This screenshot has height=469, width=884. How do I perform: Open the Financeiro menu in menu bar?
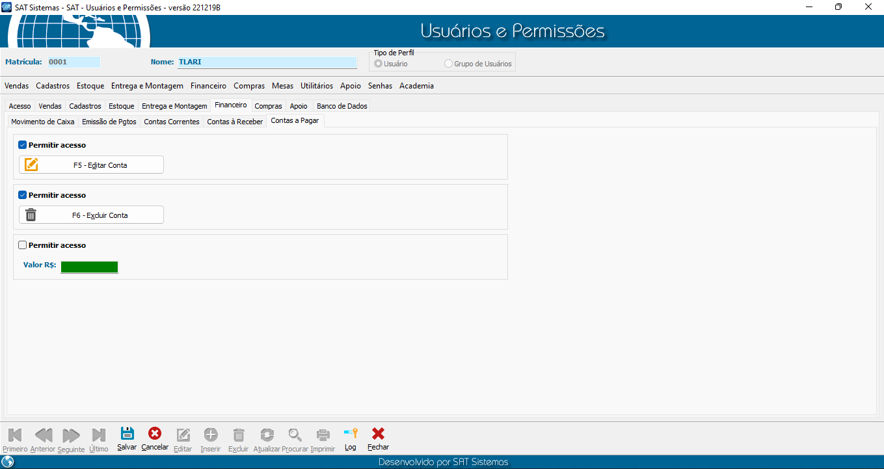pos(208,86)
